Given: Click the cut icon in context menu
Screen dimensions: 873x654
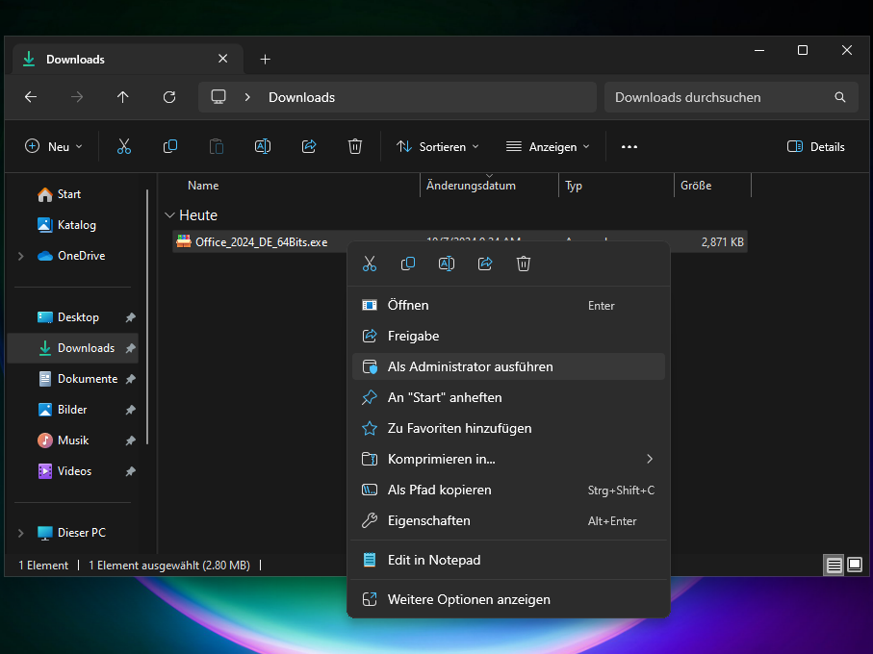Looking at the screenshot, I should (x=370, y=264).
